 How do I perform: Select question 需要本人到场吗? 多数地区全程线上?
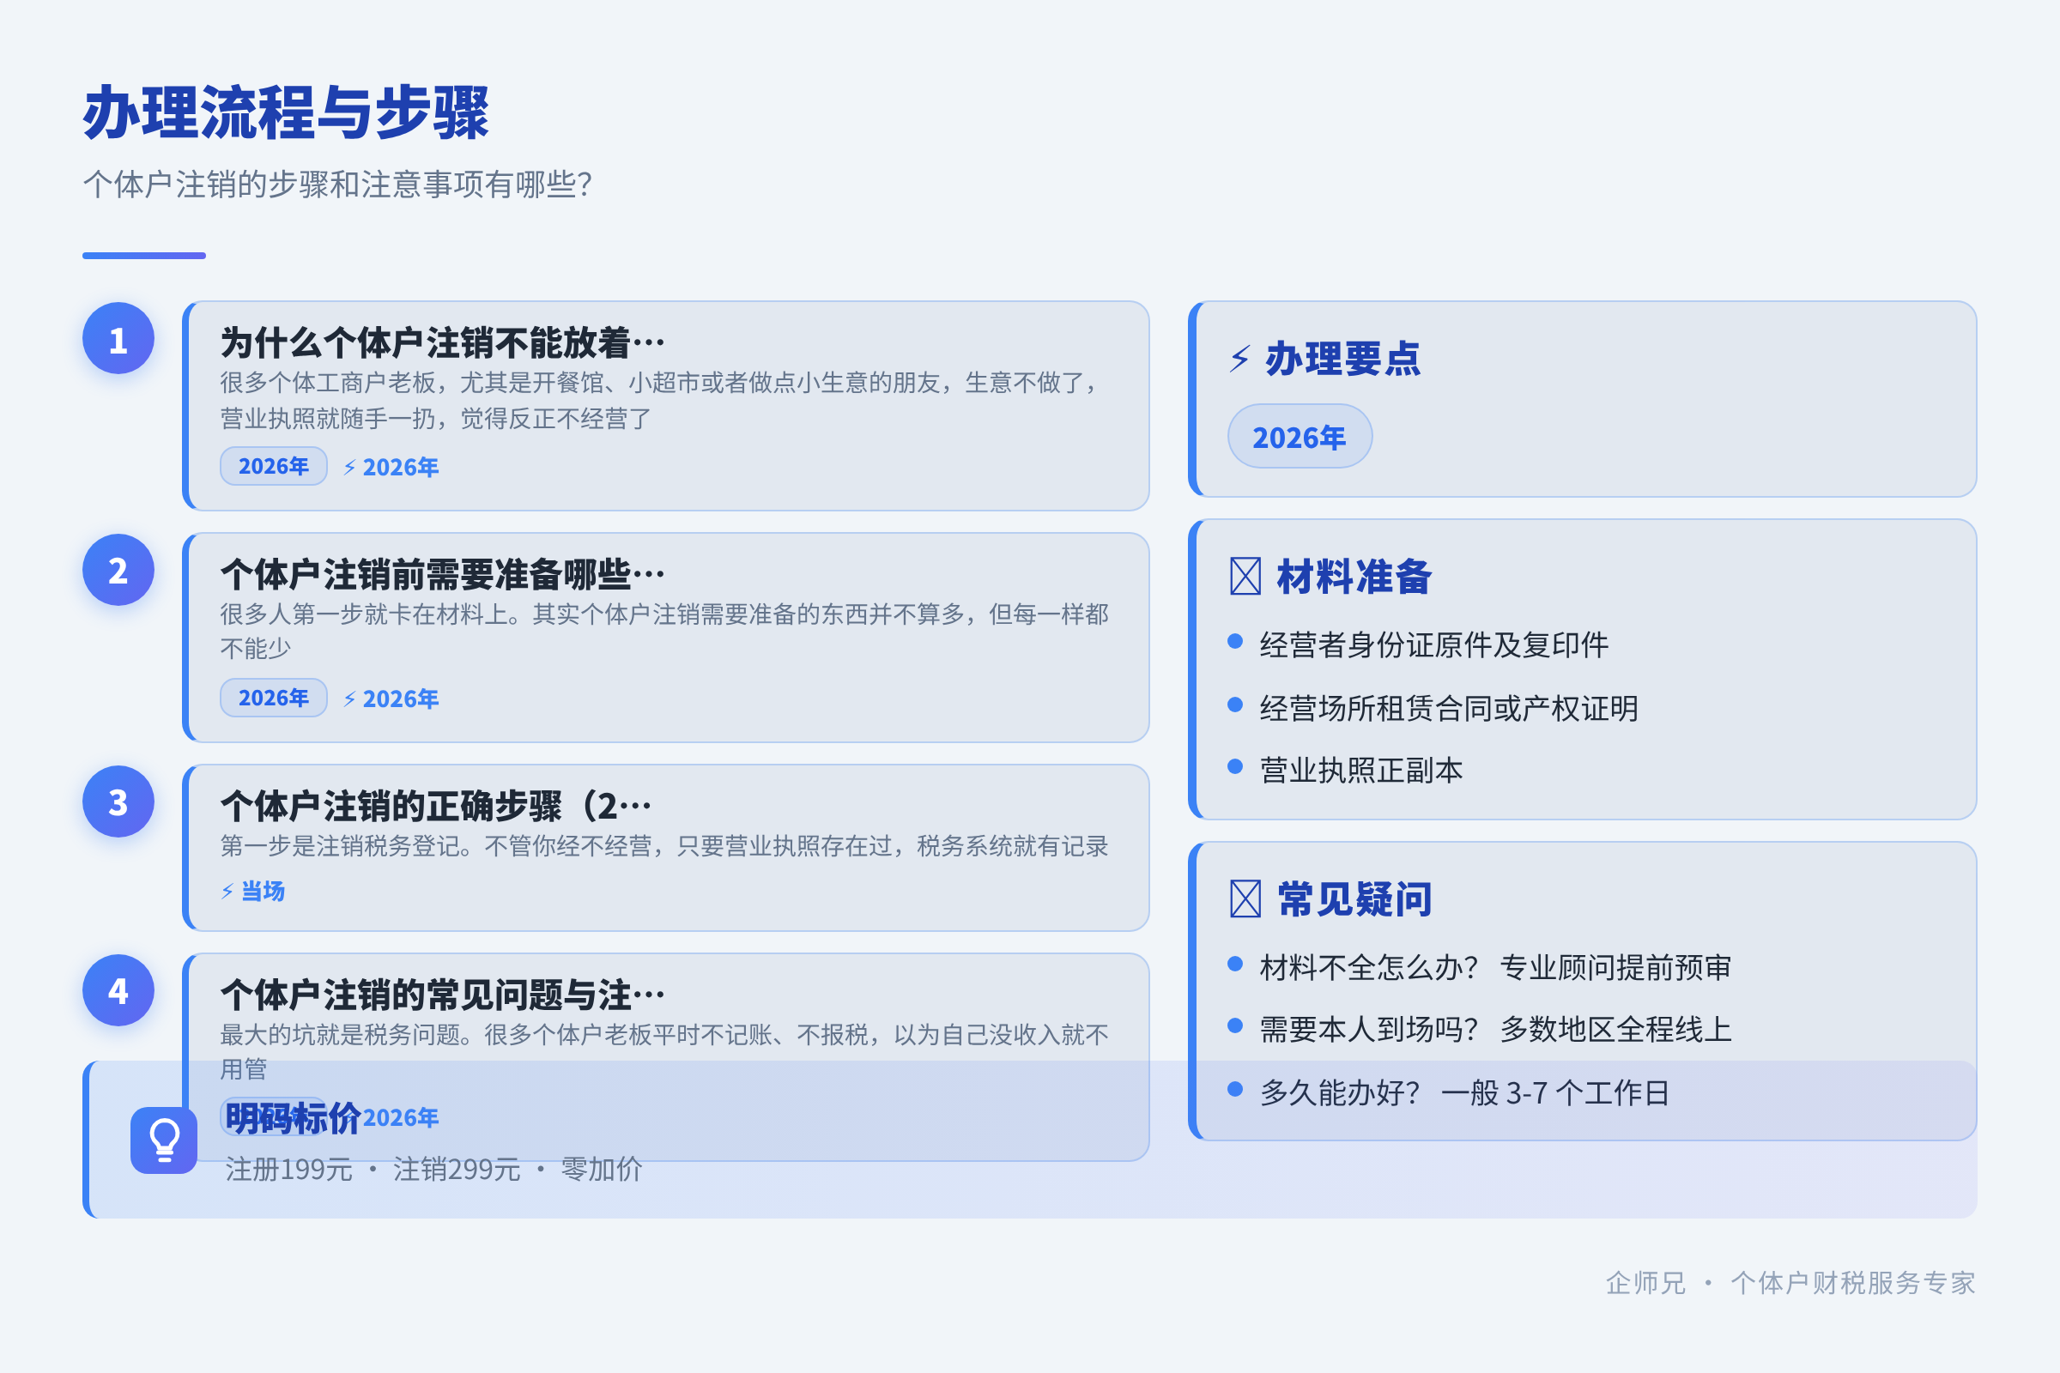click(x=1495, y=1030)
